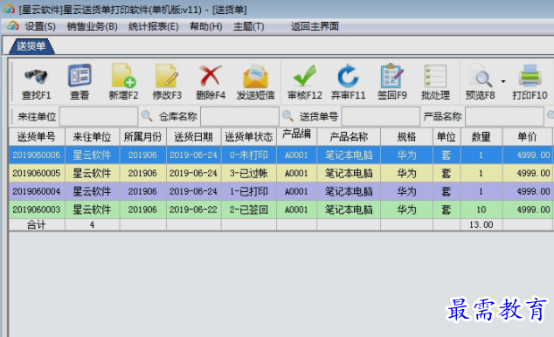Open 预览F8 print preview

coord(480,81)
